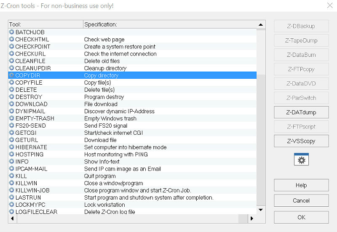The height and width of the screenshot is (232, 337).
Task: Select the CHECKPOINT gear icon
Action: point(12,46)
